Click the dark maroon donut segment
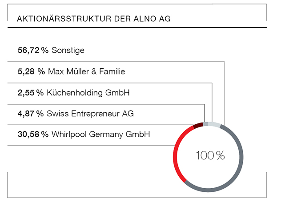 click(198, 125)
